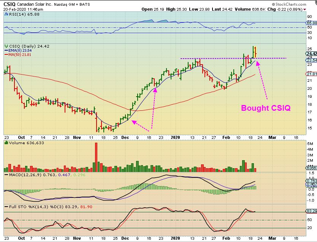Click the Volume 636.6K header value
This screenshot has height=242, width=317.
click(250, 9)
